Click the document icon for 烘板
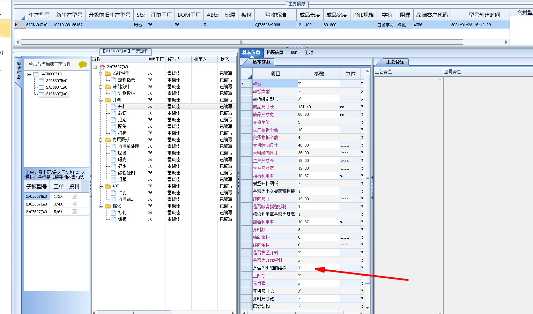This screenshot has height=314, width=533. coord(113,219)
